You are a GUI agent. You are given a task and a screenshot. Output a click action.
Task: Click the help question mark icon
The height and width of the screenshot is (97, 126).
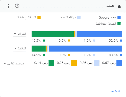[x=17, y=6]
